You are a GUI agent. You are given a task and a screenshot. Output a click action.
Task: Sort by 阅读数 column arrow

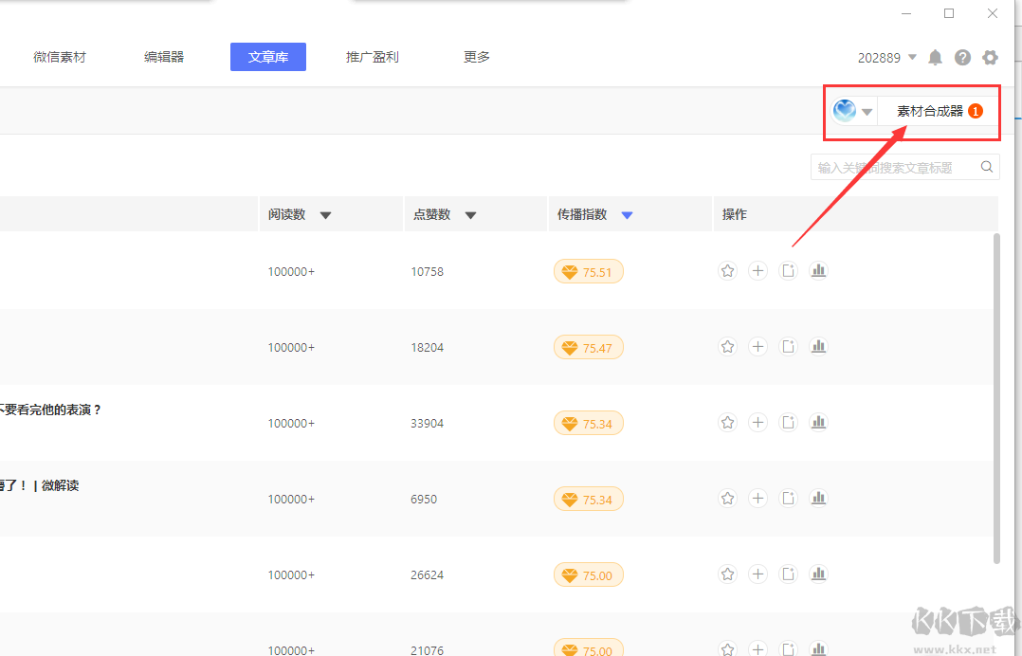point(325,215)
